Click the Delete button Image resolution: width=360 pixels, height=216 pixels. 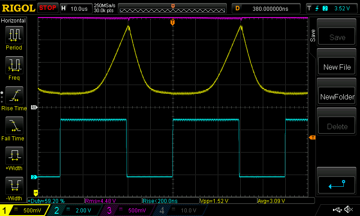click(337, 126)
